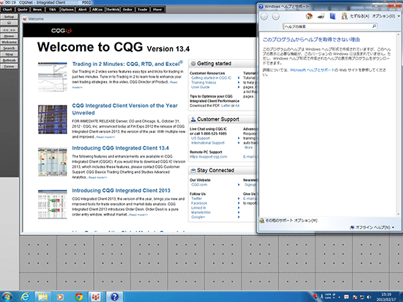This screenshot has height=302, width=403.
Task: Click the Search sidebar button
Action: [x=9, y=48]
